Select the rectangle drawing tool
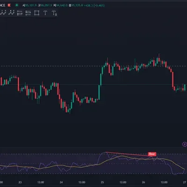 36,13
